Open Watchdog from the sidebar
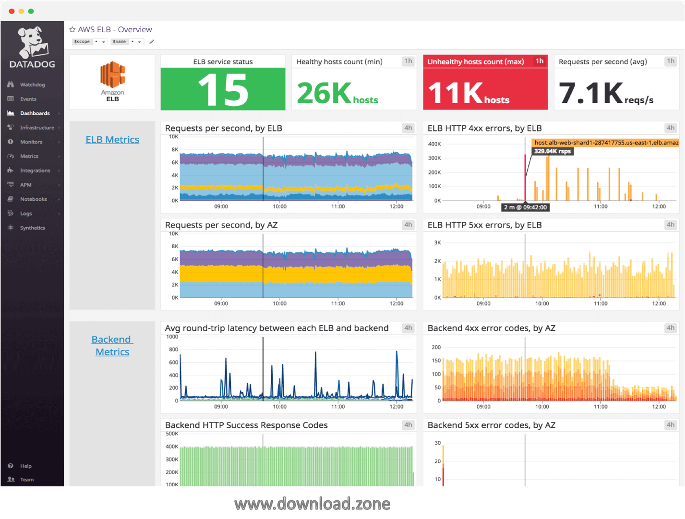This screenshot has width=685, height=519. [x=32, y=84]
